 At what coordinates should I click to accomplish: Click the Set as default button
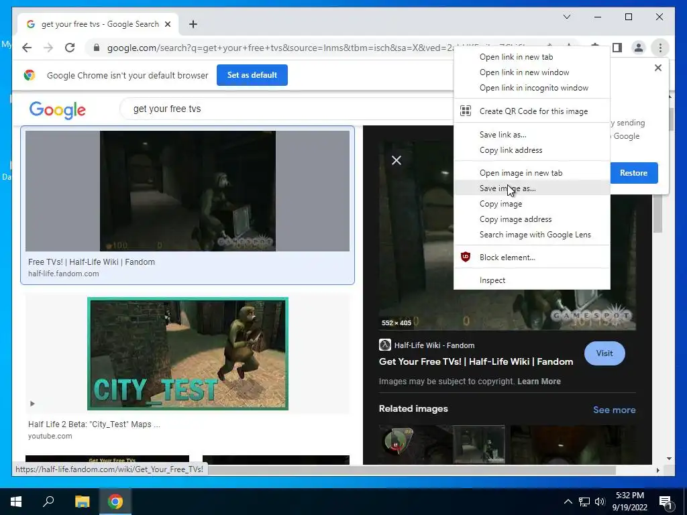click(x=252, y=75)
